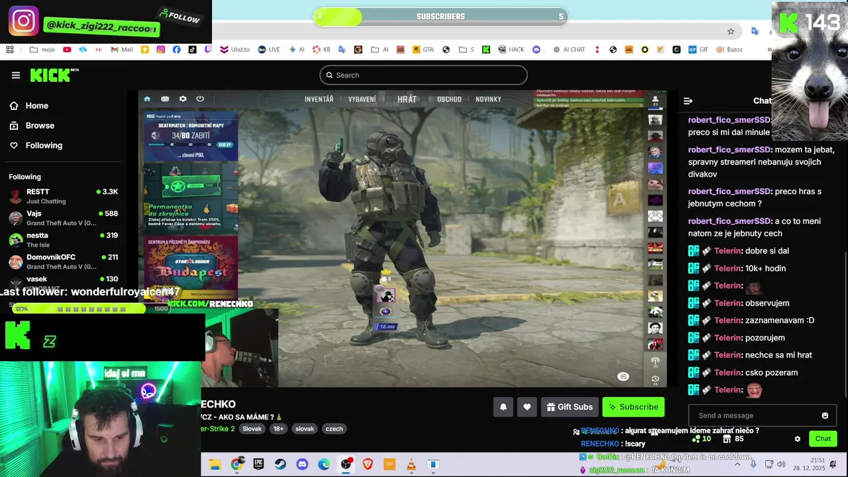This screenshot has height=477, width=848.
Task: Open the Ulož.to bookmark
Action: pyautogui.click(x=235, y=50)
